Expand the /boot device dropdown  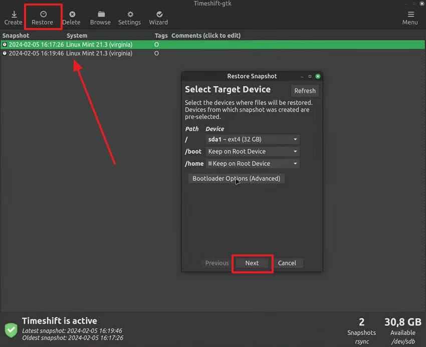253,152
